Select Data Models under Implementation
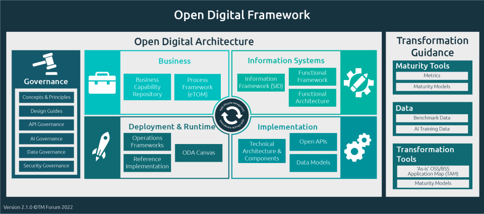Image resolution: width=484 pixels, height=214 pixels. (313, 162)
